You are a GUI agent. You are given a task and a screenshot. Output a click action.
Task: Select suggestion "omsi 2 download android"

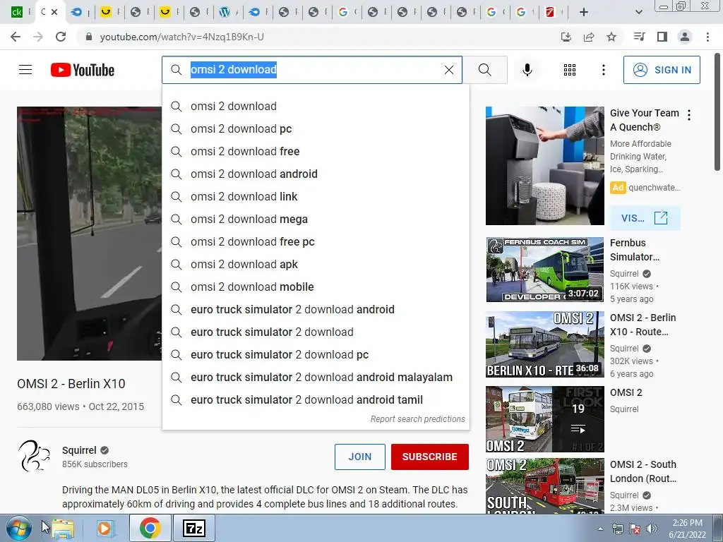coord(316,174)
